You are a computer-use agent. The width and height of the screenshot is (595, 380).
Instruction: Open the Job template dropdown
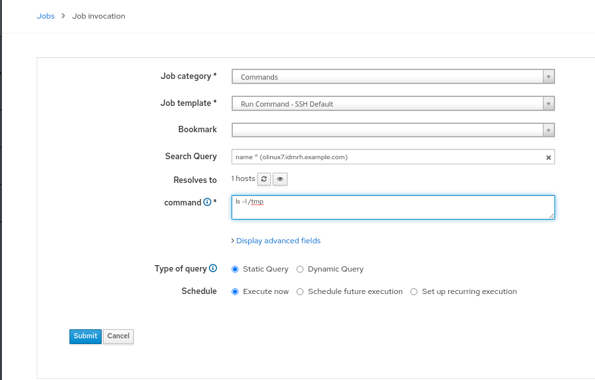tap(392, 104)
